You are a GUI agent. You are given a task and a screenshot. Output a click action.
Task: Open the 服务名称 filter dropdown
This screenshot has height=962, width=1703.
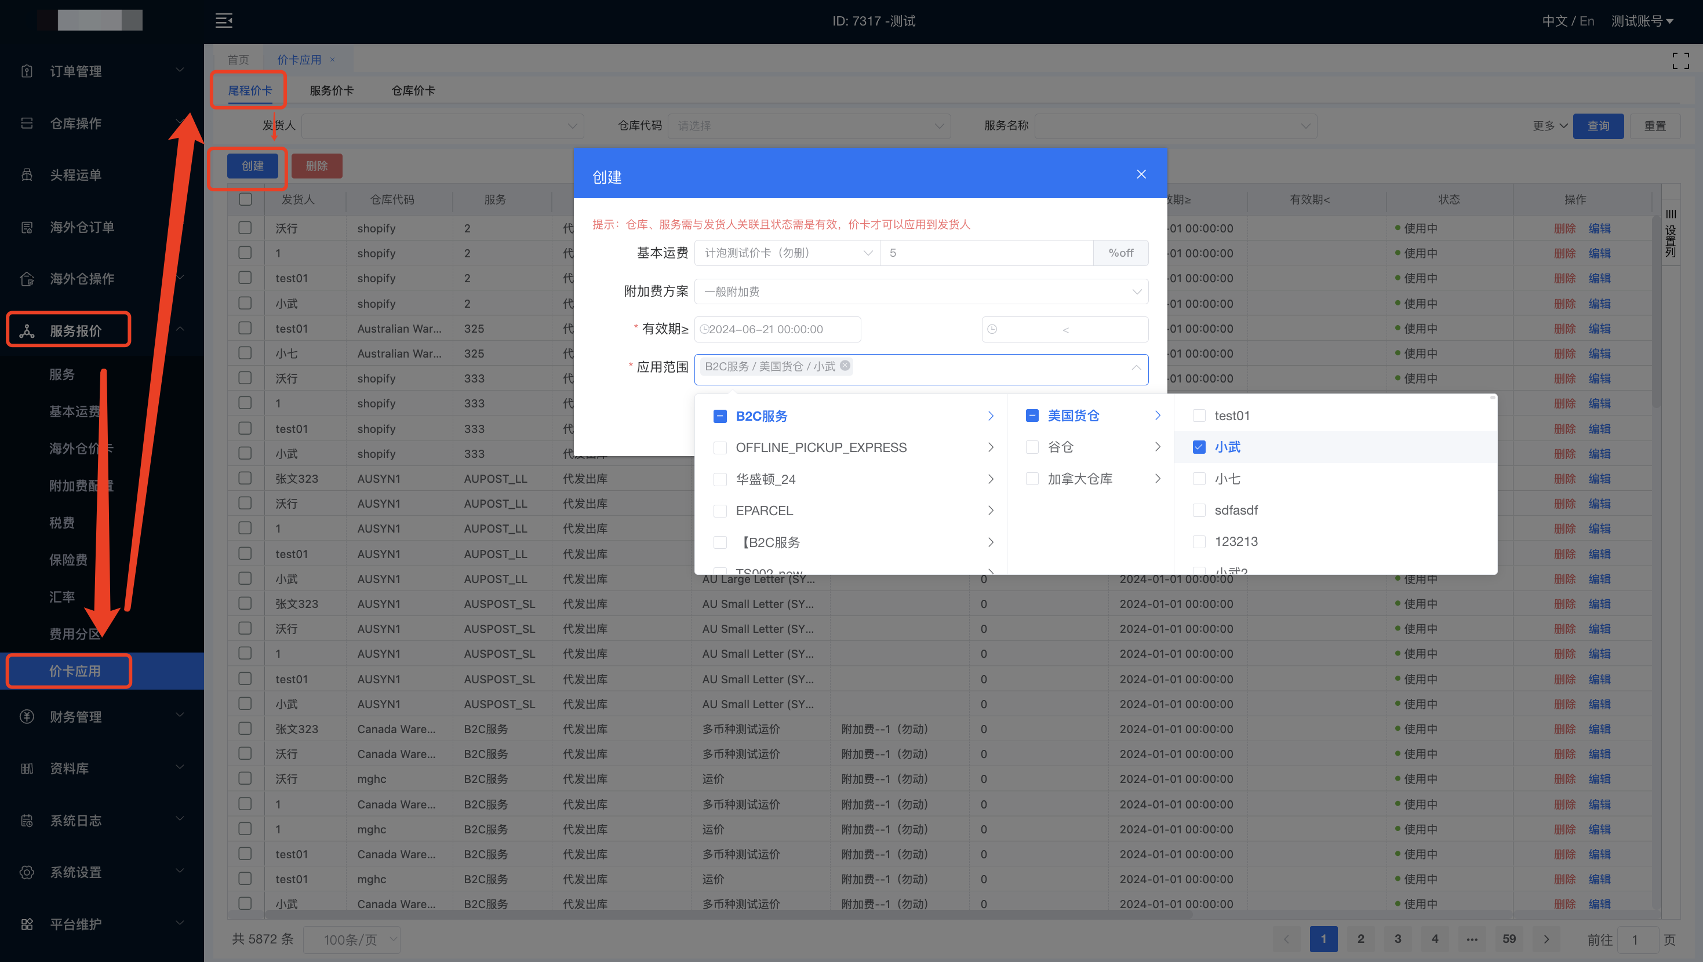1176,126
